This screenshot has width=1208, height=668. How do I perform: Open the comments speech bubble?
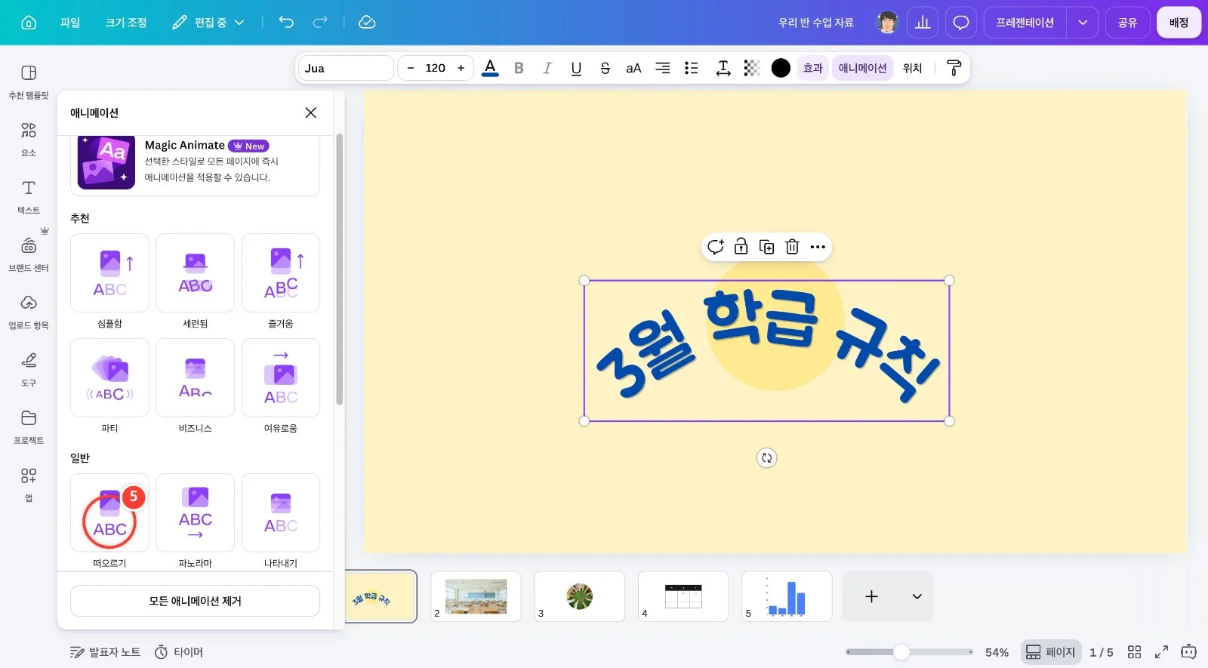[961, 23]
